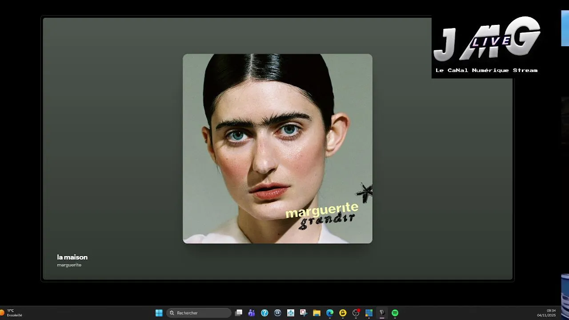Click the marguerite grandir album cover
The image size is (569, 320).
277,148
